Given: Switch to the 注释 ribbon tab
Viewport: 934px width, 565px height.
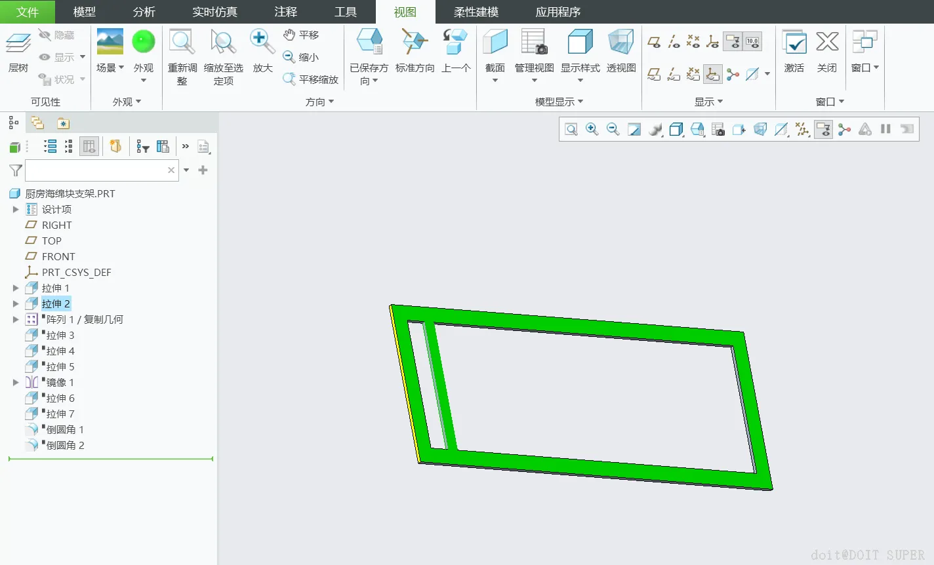Looking at the screenshot, I should click(x=286, y=12).
